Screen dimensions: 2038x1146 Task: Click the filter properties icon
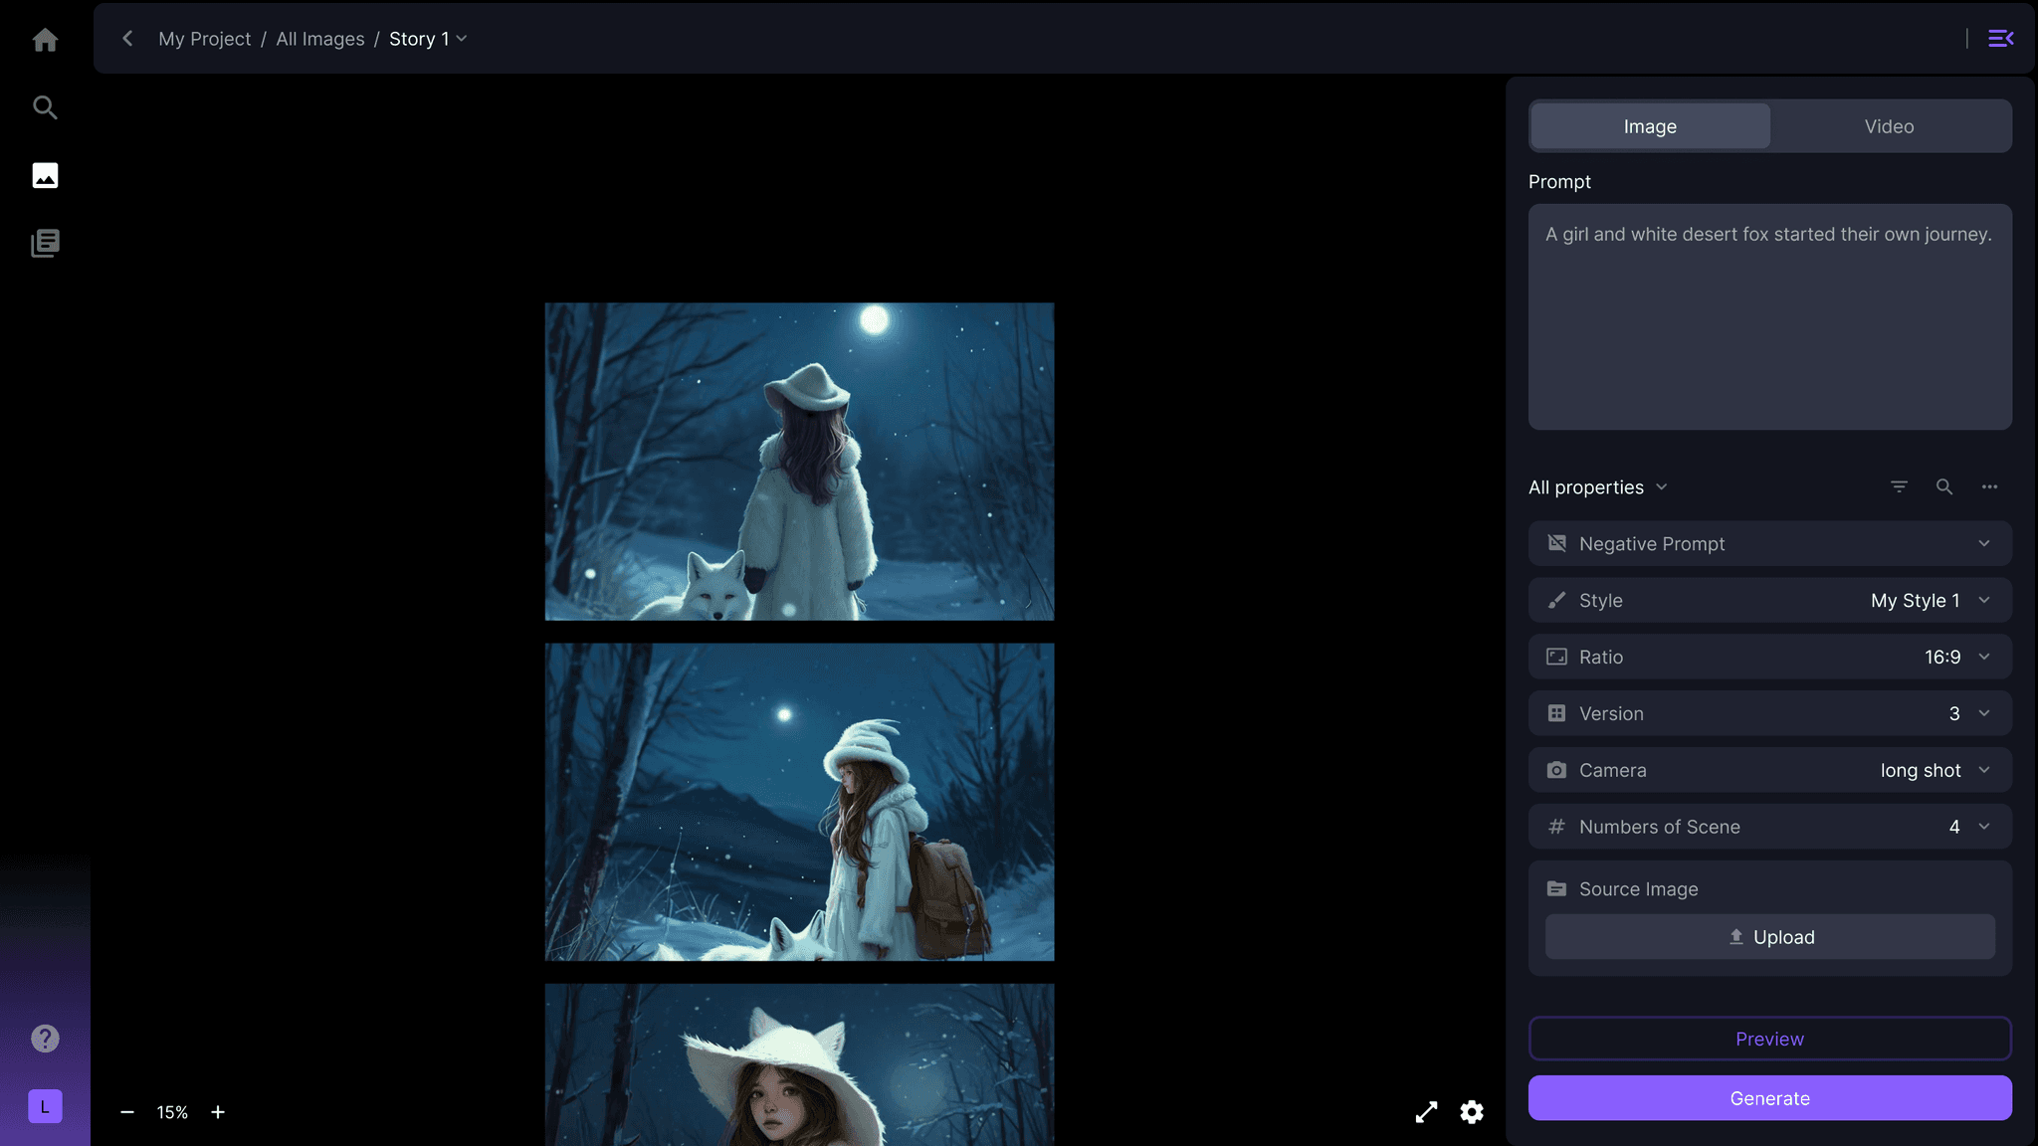[1899, 486]
